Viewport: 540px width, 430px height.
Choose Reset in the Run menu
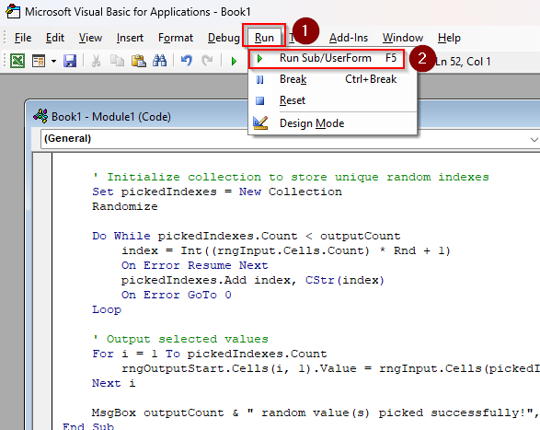332,100
